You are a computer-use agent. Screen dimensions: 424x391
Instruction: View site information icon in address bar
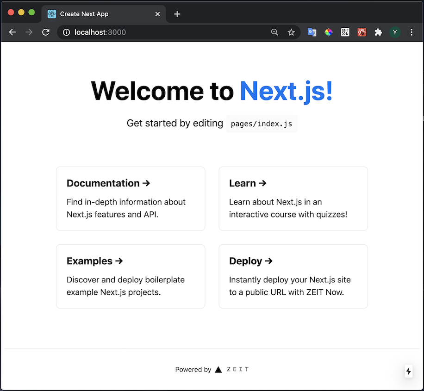tap(66, 32)
